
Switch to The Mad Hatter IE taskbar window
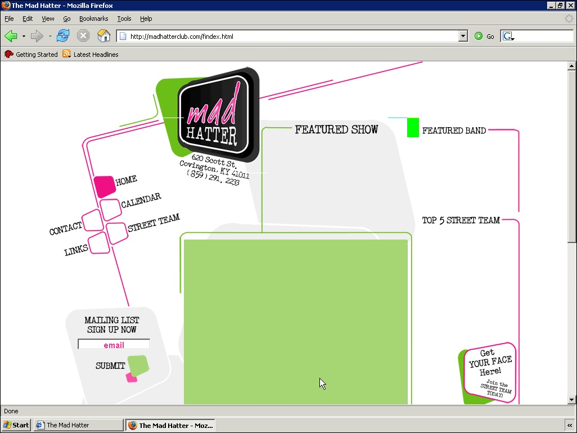click(78, 425)
